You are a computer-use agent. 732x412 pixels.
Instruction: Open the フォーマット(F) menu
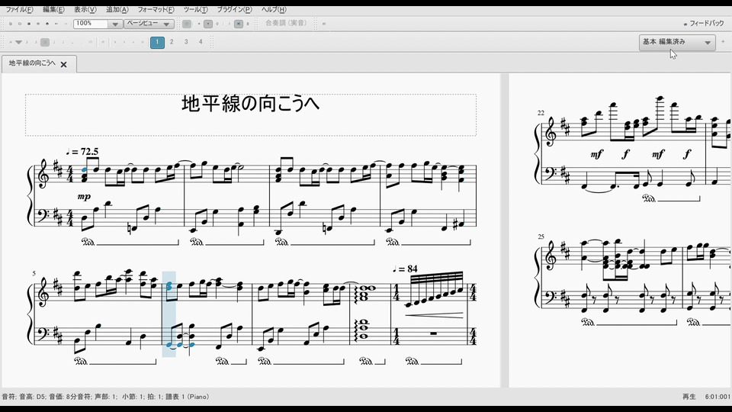point(156,9)
